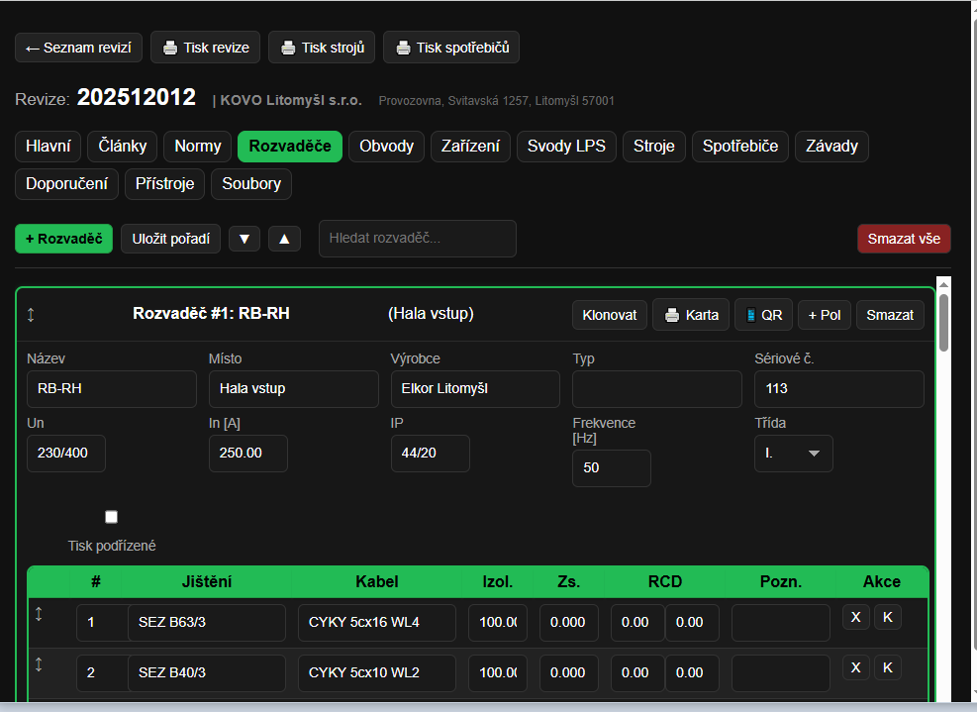
Task: Click the reorder arrow on row SEZ B40/3
Action: tap(39, 664)
